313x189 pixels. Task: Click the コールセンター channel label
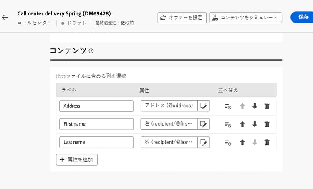(x=34, y=23)
